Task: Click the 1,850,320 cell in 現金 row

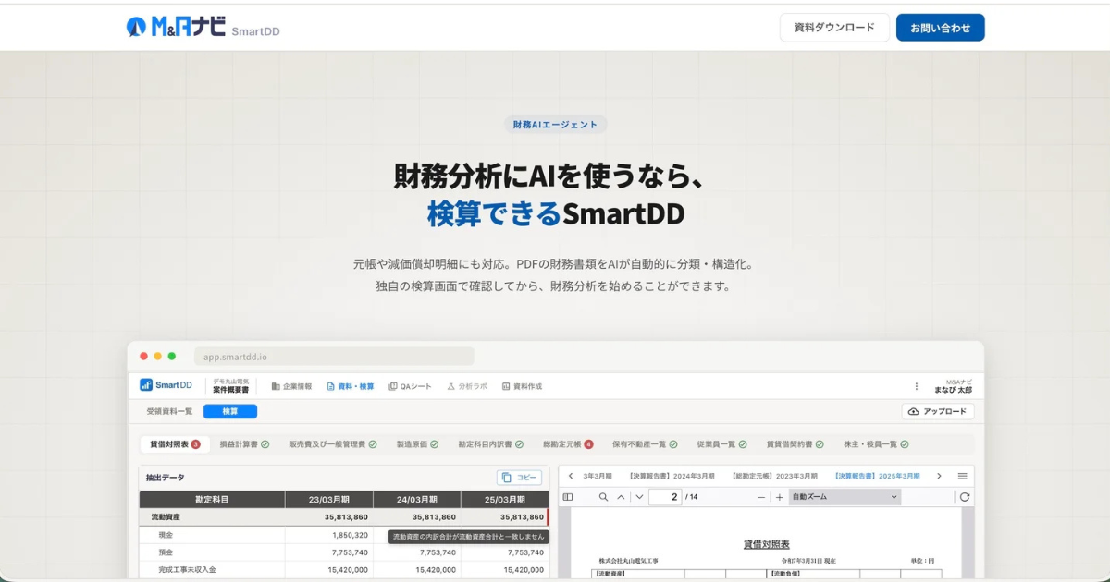Action: tap(350, 535)
